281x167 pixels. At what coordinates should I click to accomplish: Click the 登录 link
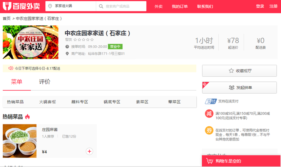[260, 6]
